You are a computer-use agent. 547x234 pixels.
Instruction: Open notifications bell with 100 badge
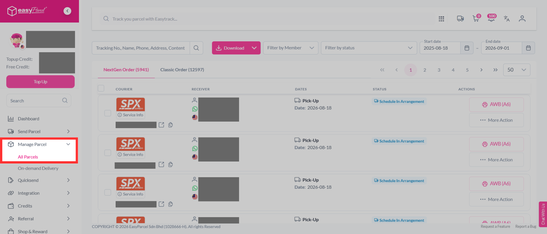pos(491,18)
